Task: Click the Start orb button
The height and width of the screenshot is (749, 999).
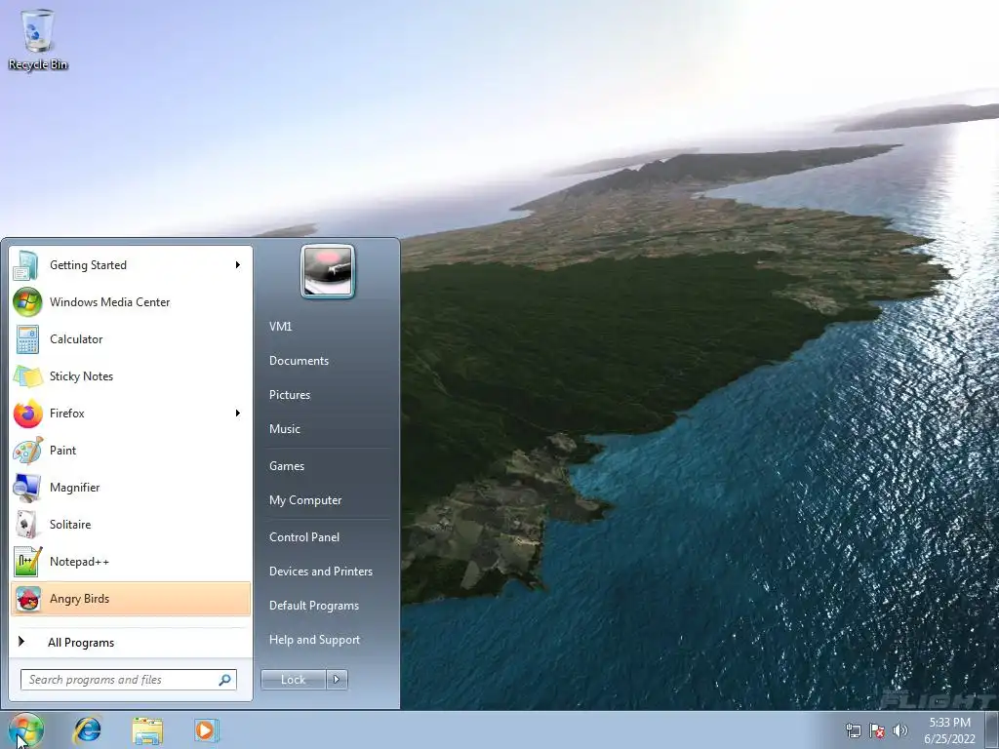Action: coord(26,729)
